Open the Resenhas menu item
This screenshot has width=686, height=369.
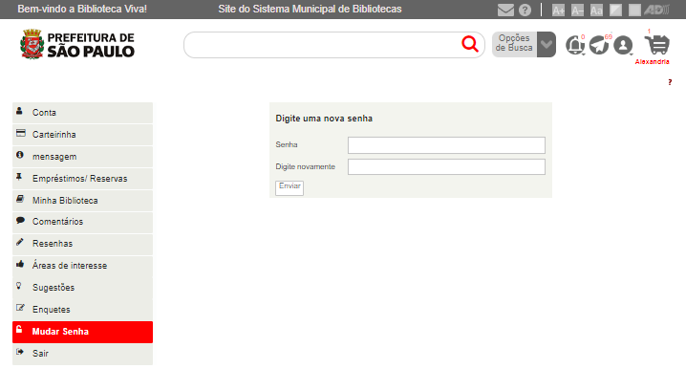click(83, 244)
